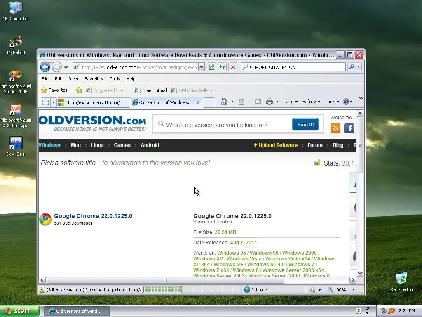Select the Dev-C++ desktop icon

pos(16,147)
